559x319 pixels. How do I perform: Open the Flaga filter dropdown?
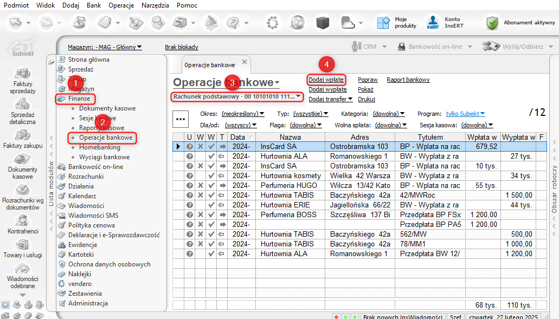coord(306,125)
